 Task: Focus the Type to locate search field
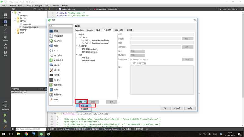click(31, 129)
